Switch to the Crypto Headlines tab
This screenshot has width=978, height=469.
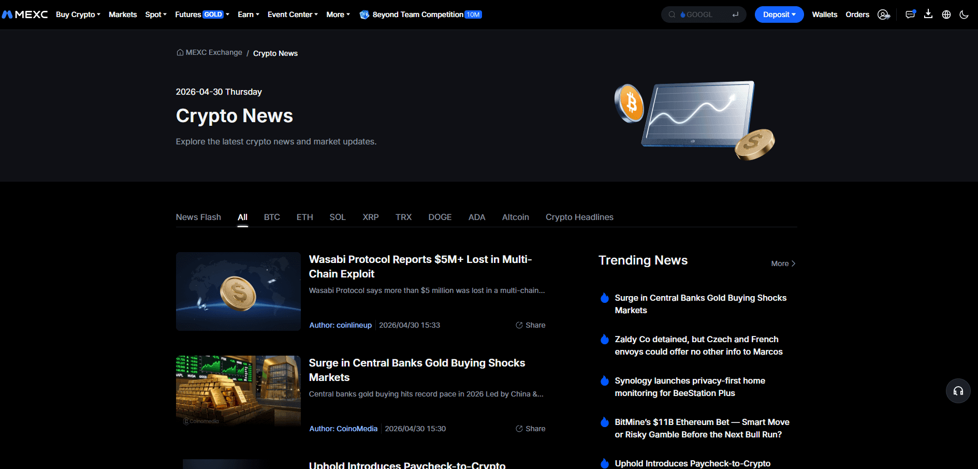(x=579, y=217)
